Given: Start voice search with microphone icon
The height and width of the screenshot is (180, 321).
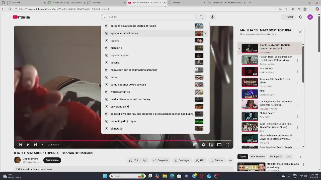Looking at the screenshot, I should (x=212, y=17).
